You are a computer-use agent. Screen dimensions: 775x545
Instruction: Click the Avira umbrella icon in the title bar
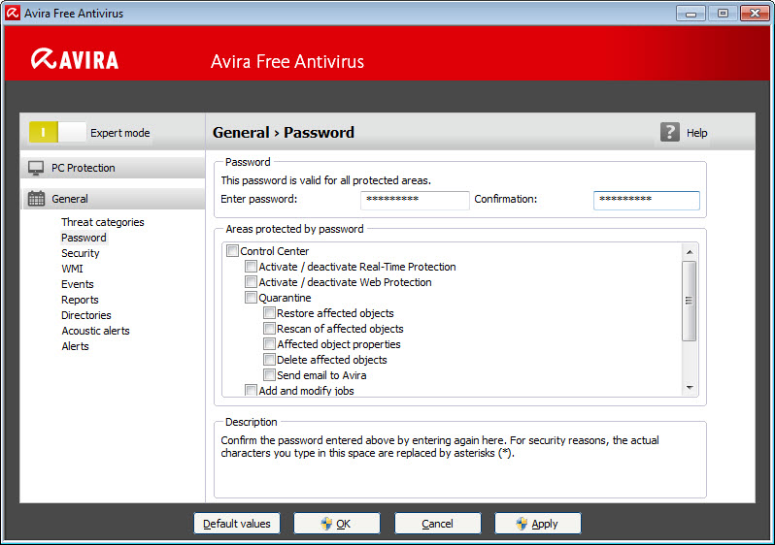[x=13, y=13]
